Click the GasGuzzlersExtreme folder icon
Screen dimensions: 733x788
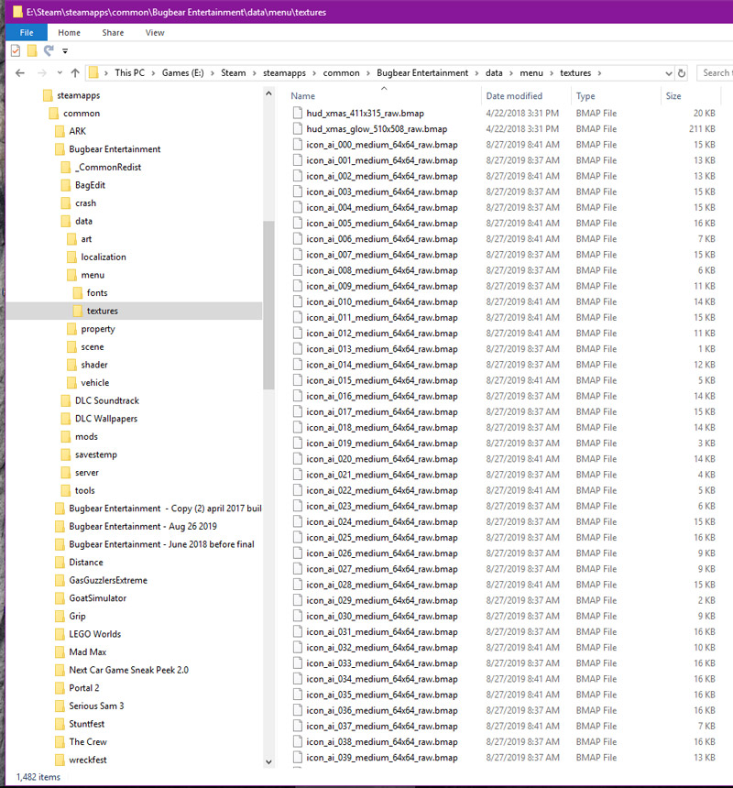pyautogui.click(x=60, y=580)
